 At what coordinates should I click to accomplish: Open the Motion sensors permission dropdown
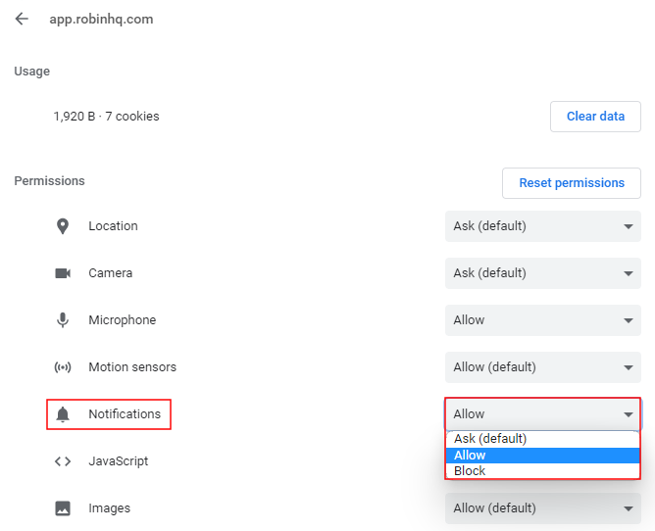pos(542,367)
